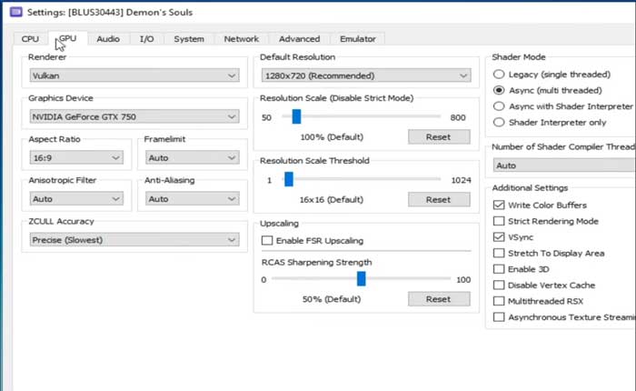
Task: Expand the Aspect Ratio 16:9 dropdown
Action: 76,157
